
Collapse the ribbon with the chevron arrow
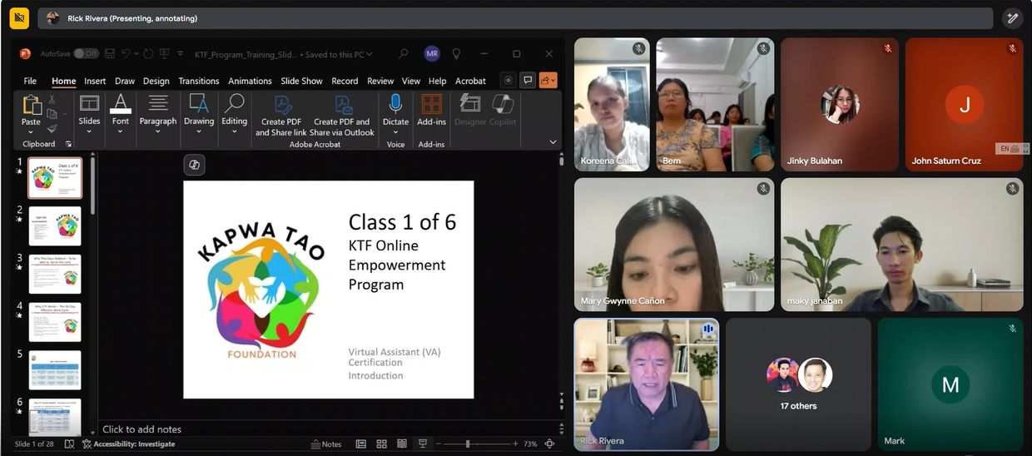(x=553, y=142)
